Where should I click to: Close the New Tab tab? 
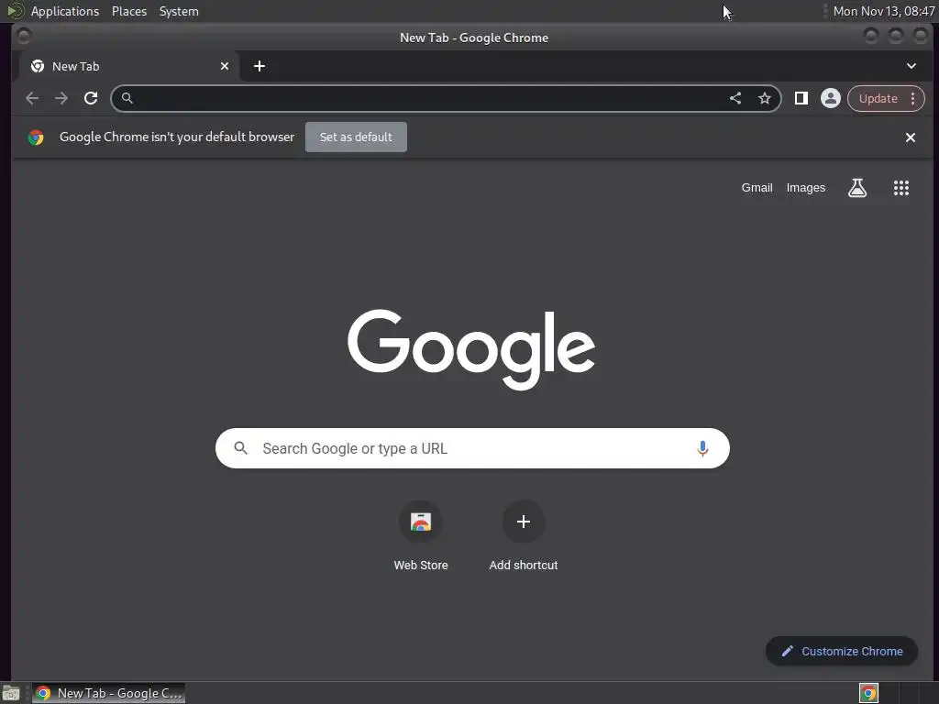[x=225, y=66]
